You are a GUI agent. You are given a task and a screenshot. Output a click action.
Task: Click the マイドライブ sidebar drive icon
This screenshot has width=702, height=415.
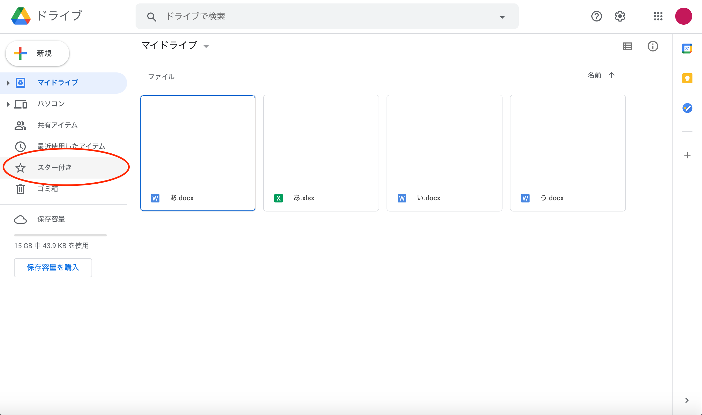[20, 83]
